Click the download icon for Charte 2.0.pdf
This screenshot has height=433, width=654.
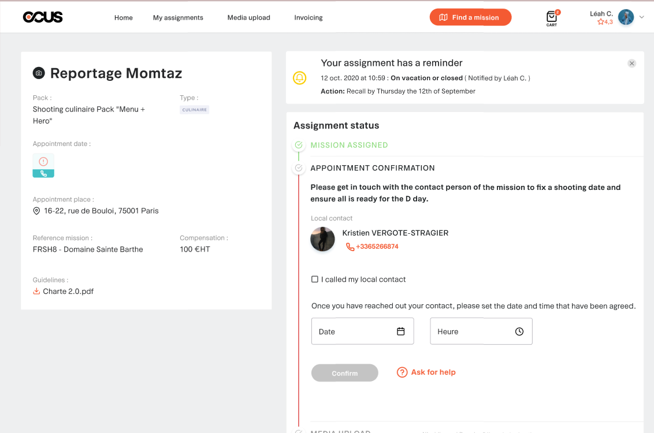tap(37, 292)
